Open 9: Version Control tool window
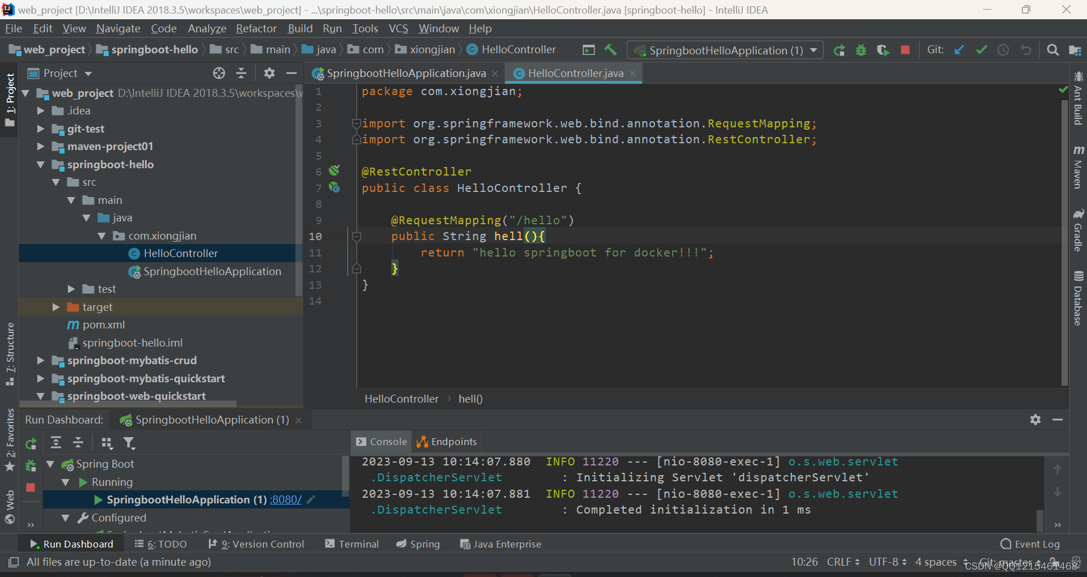The image size is (1087, 577). pos(256,544)
